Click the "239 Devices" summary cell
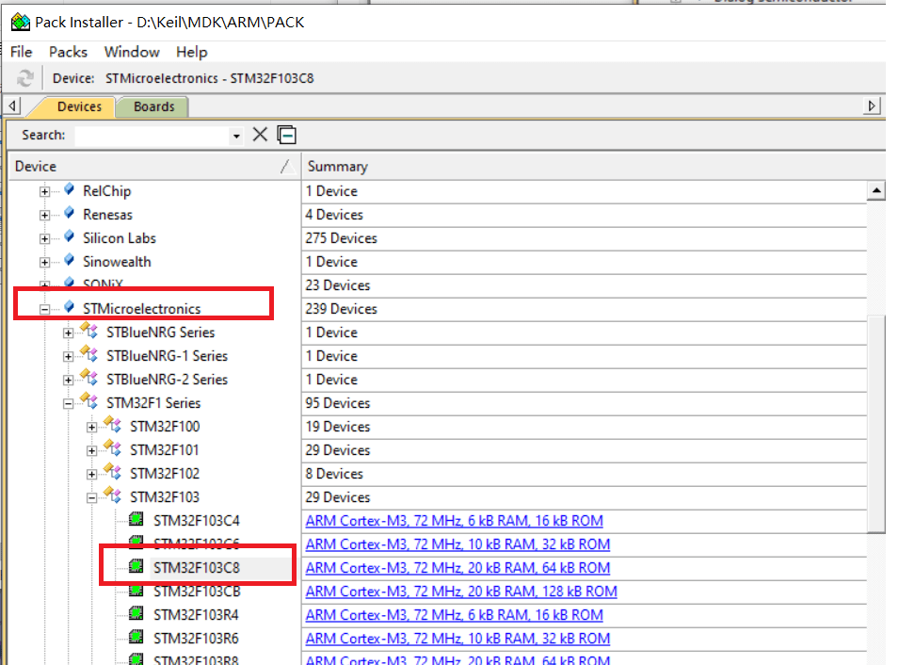Screen dimensions: 899x665 click(x=341, y=309)
